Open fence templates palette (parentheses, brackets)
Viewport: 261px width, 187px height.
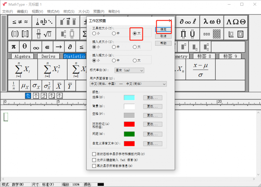coord(20,34)
